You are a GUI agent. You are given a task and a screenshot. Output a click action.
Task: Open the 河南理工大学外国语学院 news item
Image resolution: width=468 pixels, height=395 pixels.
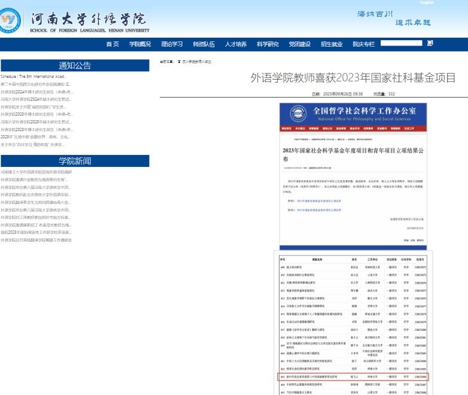coord(36,172)
